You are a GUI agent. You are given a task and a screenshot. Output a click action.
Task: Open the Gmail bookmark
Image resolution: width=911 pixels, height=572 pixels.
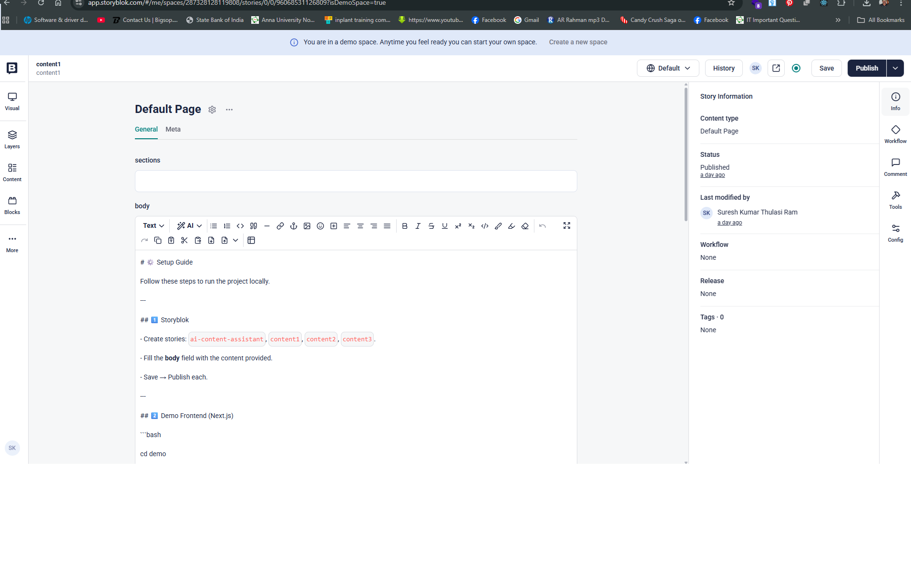(x=526, y=20)
